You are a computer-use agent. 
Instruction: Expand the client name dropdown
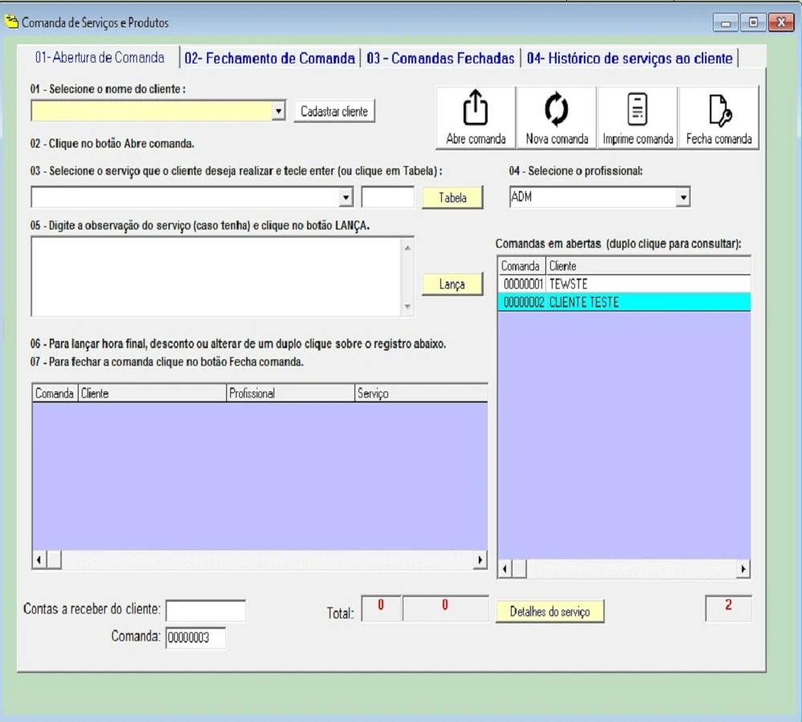pyautogui.click(x=278, y=112)
